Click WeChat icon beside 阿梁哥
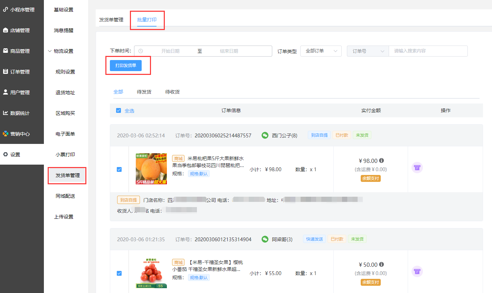This screenshot has height=293, width=492. pos(265,239)
